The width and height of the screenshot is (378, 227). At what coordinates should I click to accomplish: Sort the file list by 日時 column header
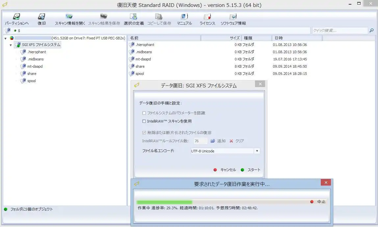click(x=296, y=38)
